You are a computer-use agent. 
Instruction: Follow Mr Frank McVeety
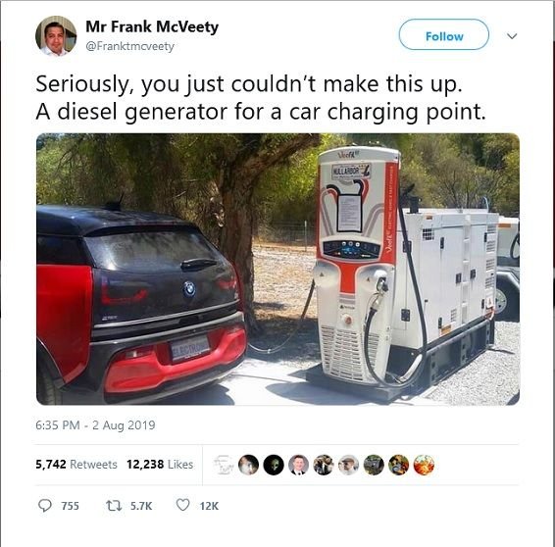point(444,34)
